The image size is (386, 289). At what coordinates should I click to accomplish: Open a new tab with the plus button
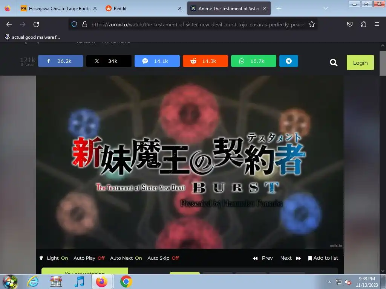(x=279, y=8)
